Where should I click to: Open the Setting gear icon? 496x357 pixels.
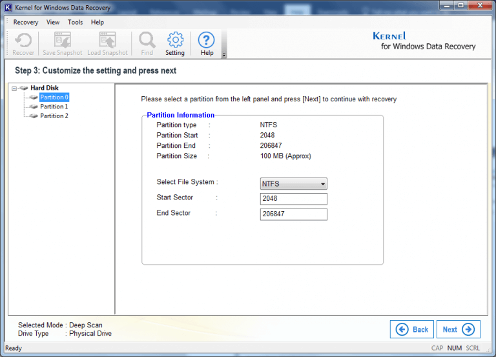click(175, 40)
